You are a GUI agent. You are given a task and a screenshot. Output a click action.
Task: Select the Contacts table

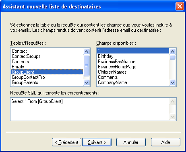(47, 62)
